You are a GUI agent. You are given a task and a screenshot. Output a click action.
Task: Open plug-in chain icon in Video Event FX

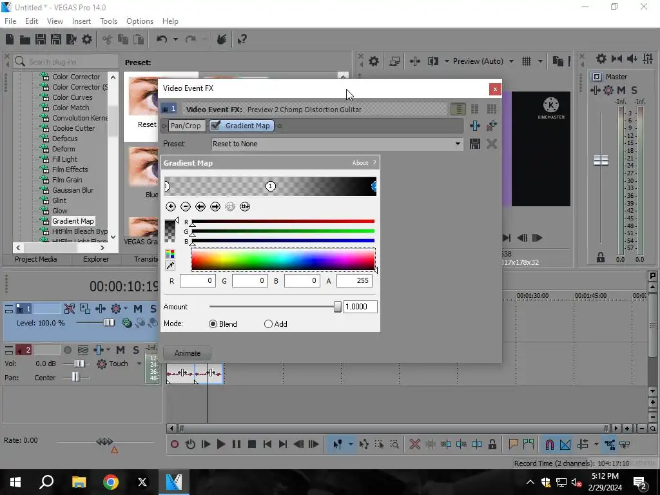click(475, 126)
